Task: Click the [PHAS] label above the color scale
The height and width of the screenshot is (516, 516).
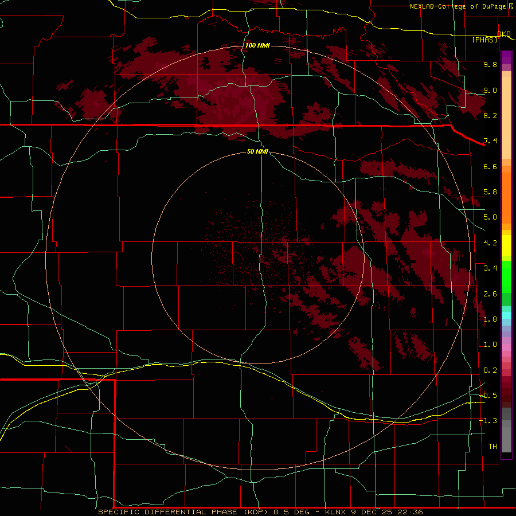Action: (x=484, y=40)
